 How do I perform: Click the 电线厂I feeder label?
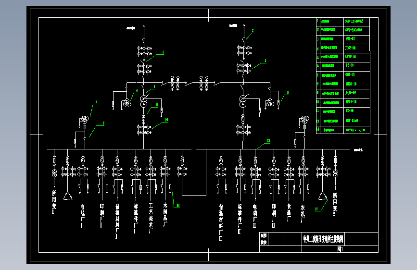[82, 216]
